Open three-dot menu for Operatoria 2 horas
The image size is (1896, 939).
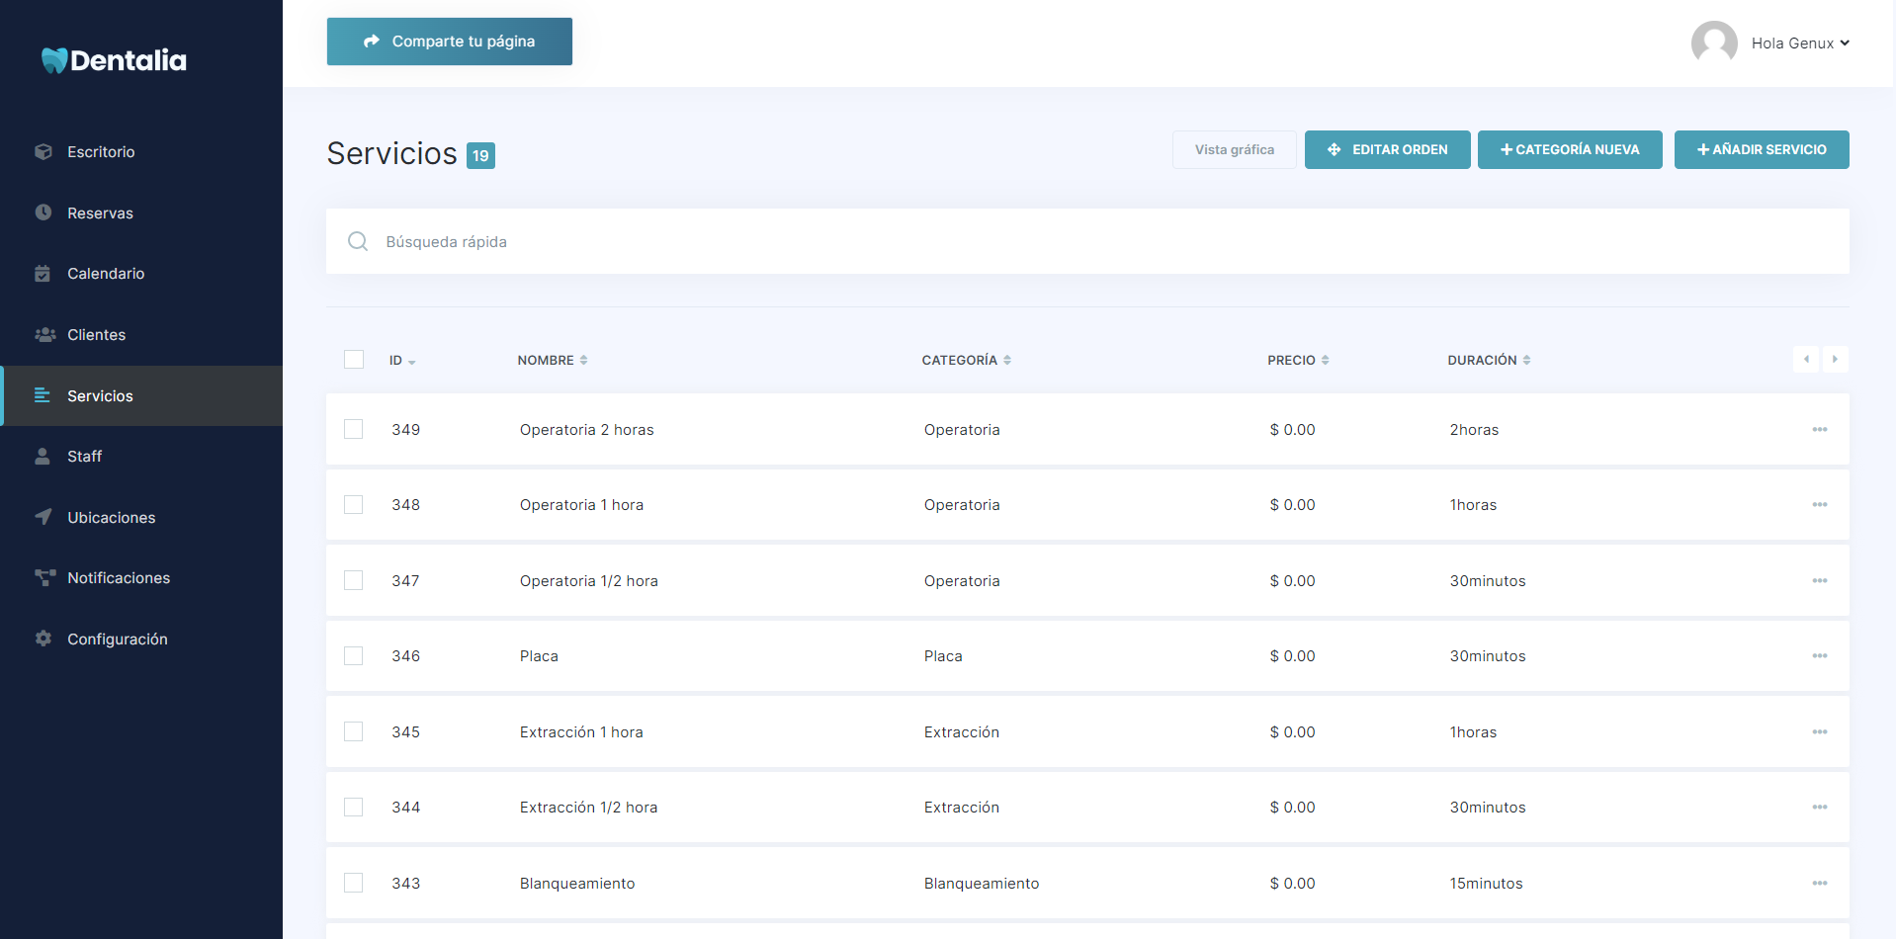(x=1819, y=430)
